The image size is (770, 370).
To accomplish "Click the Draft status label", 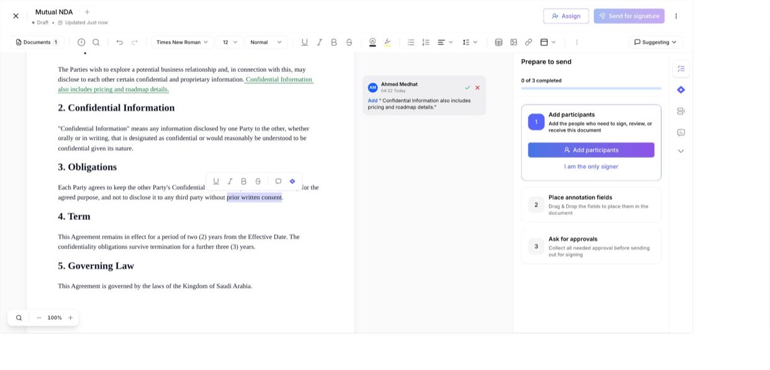I will tap(42, 23).
